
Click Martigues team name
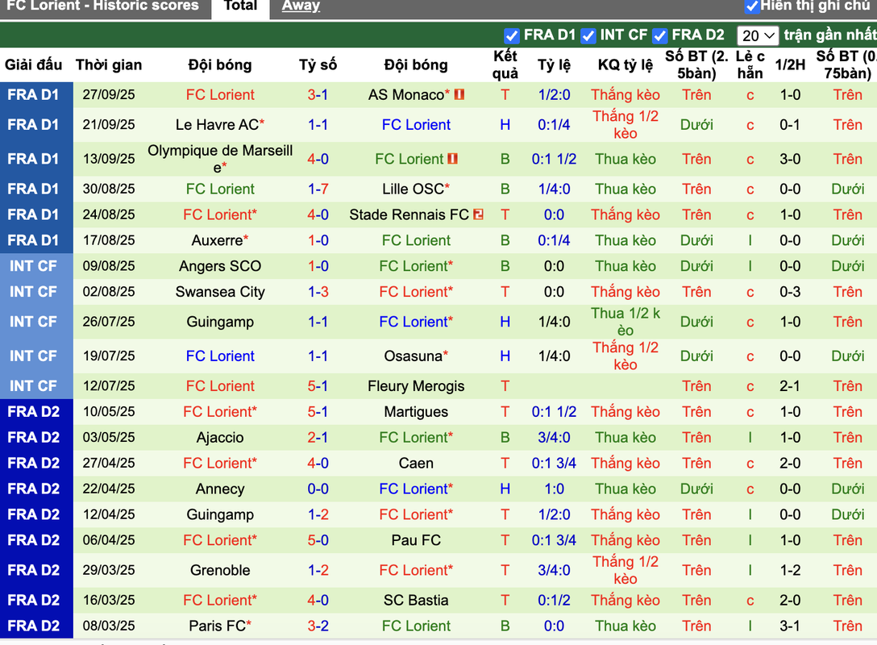tap(416, 412)
